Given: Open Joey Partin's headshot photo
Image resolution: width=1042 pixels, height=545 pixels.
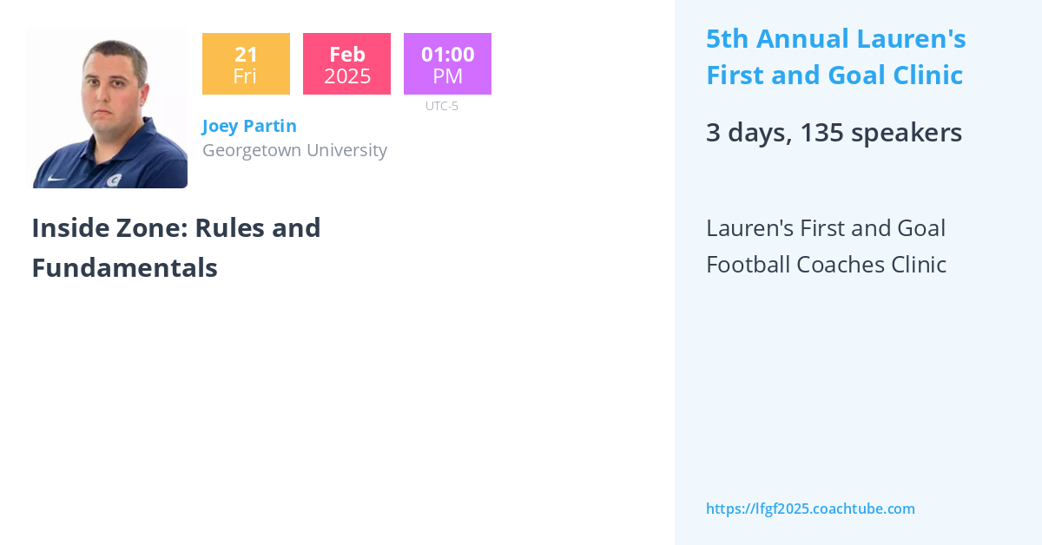Looking at the screenshot, I should click(x=108, y=108).
